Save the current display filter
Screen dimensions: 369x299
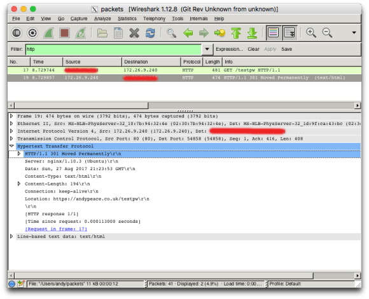click(x=287, y=49)
